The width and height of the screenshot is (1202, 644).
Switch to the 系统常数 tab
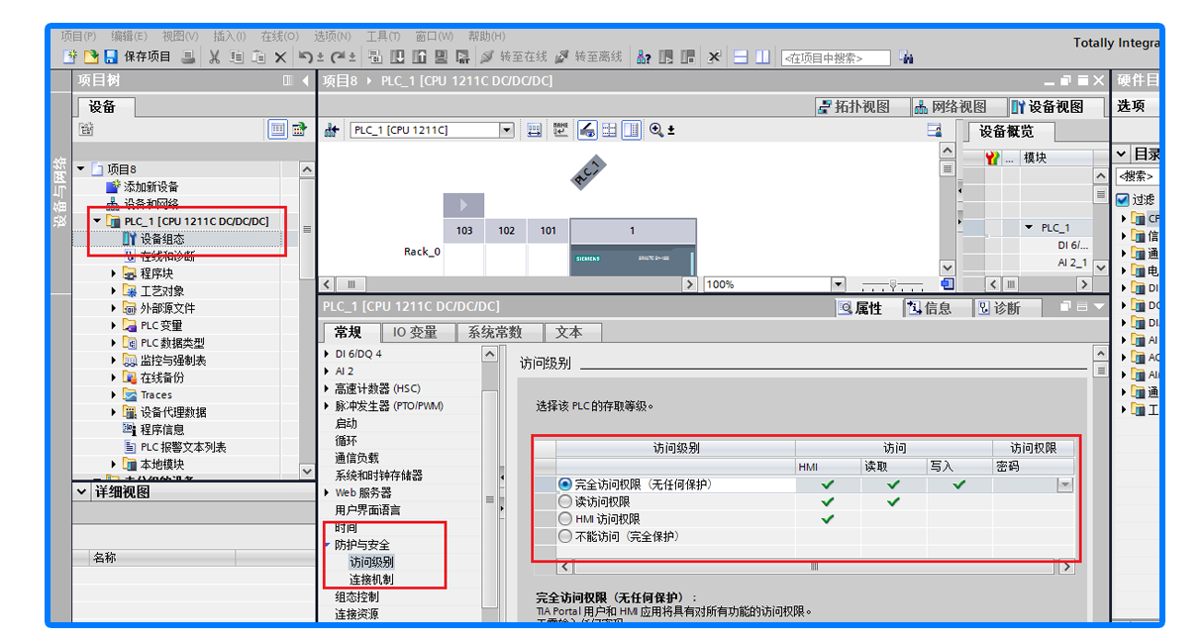click(x=495, y=333)
